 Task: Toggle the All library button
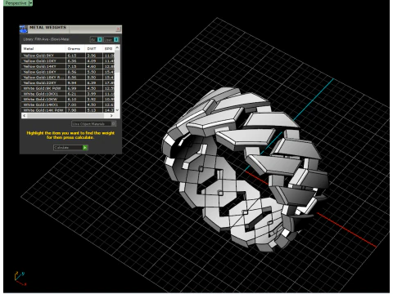pos(96,39)
